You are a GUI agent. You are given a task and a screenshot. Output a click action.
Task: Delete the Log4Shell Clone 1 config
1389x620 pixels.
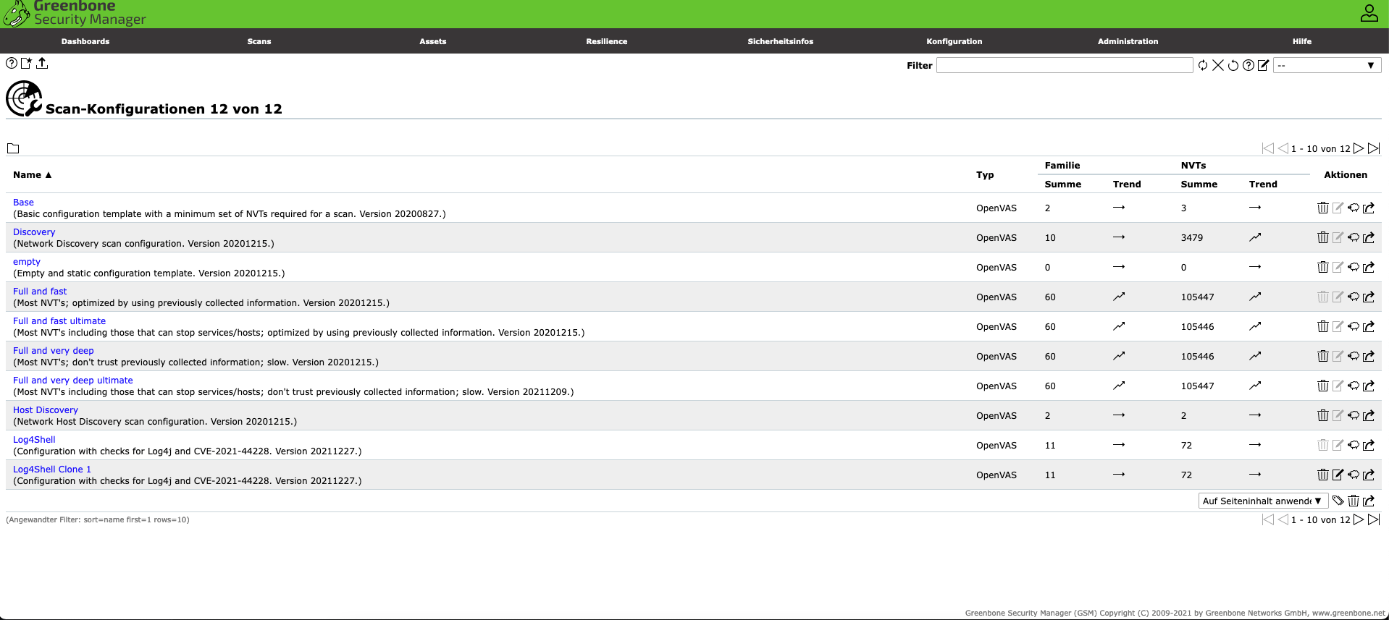point(1323,475)
